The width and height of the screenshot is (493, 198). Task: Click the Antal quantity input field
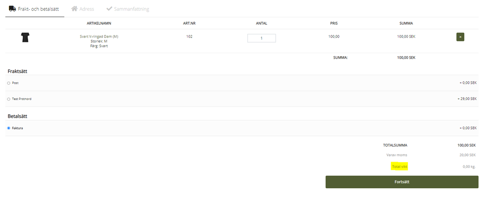click(261, 38)
